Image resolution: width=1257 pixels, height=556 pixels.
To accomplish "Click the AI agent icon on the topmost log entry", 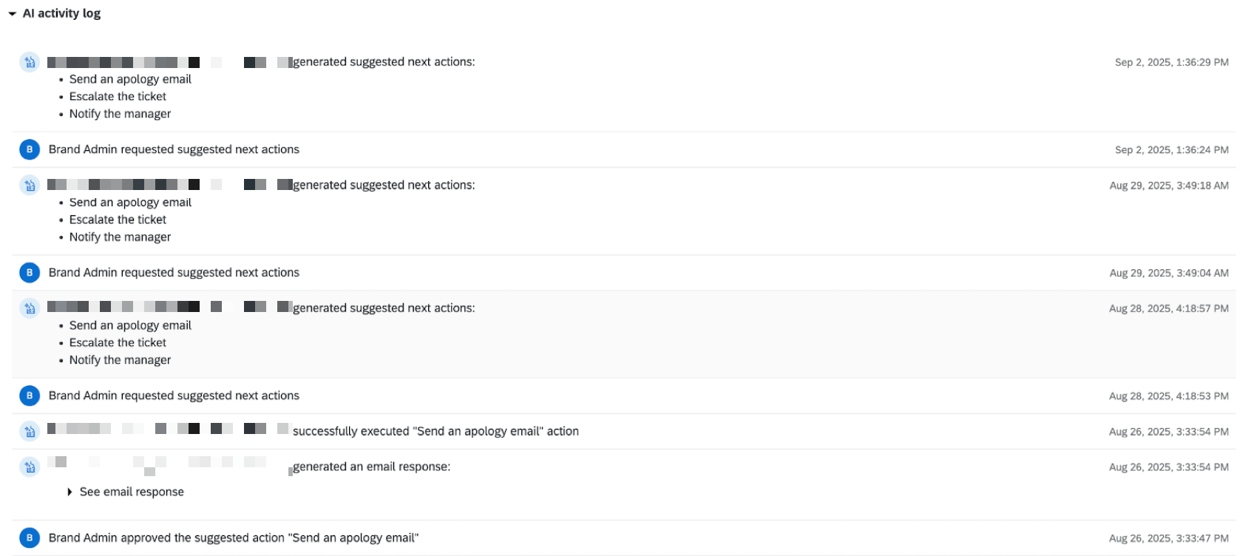I will coord(29,62).
